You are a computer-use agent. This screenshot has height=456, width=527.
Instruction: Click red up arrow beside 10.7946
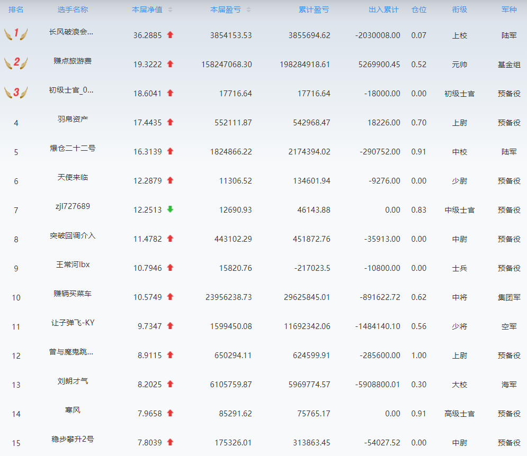tap(170, 268)
